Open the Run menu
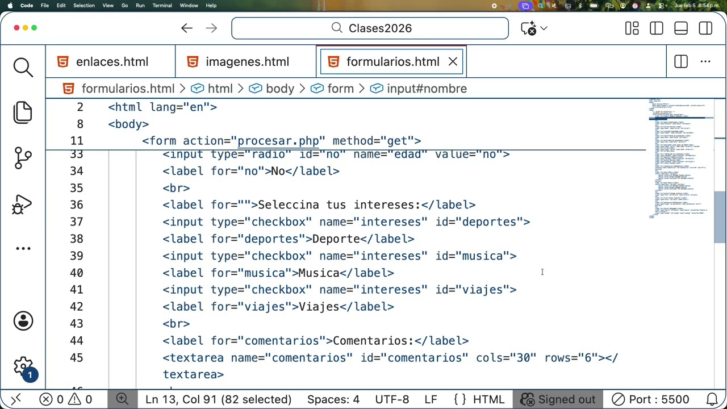The width and height of the screenshot is (727, 409). point(140,6)
